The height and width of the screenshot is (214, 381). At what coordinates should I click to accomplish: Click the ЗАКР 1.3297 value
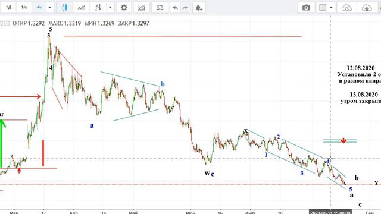133,23
